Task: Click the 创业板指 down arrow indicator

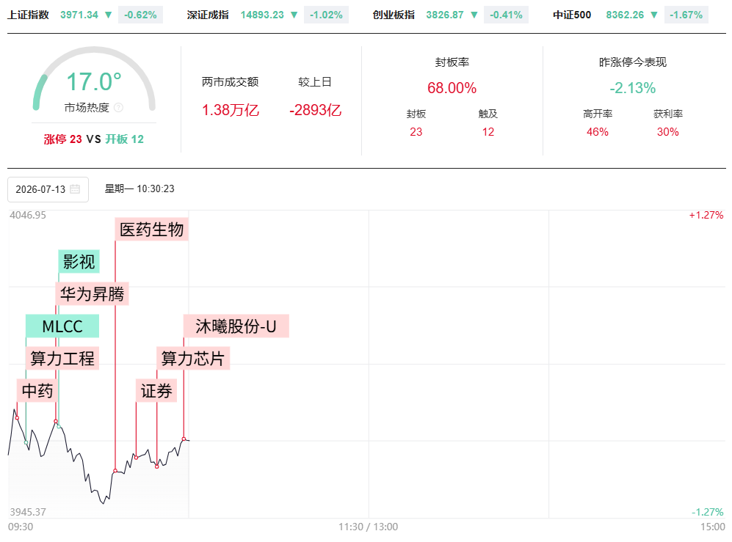Action: [x=474, y=15]
